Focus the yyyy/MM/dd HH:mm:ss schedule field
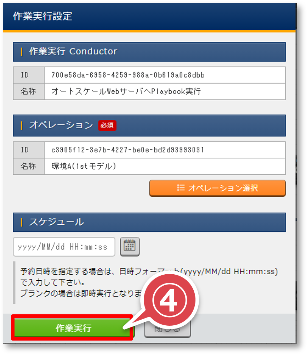 click(64, 247)
